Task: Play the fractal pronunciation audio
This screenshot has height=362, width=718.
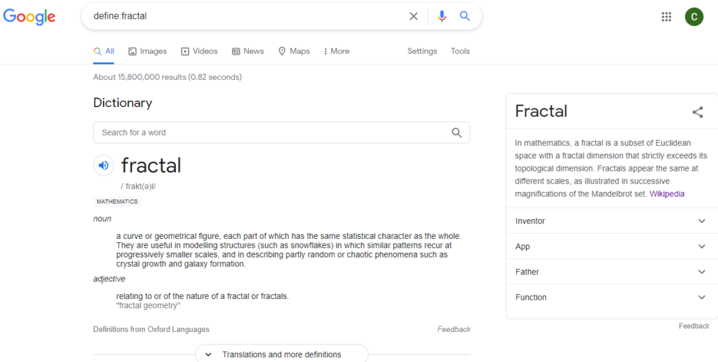Action: 103,165
